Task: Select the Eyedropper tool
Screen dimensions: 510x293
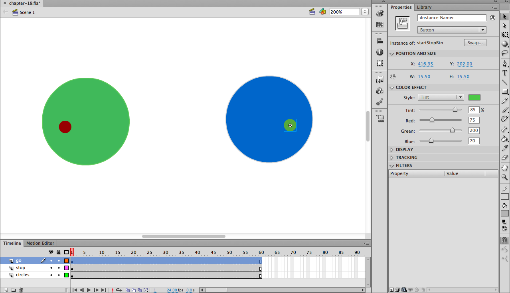Action: [x=505, y=148]
